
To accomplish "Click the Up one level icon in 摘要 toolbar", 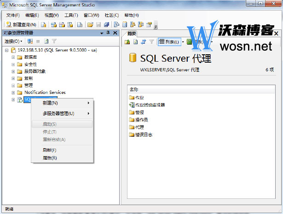I will (127, 42).
